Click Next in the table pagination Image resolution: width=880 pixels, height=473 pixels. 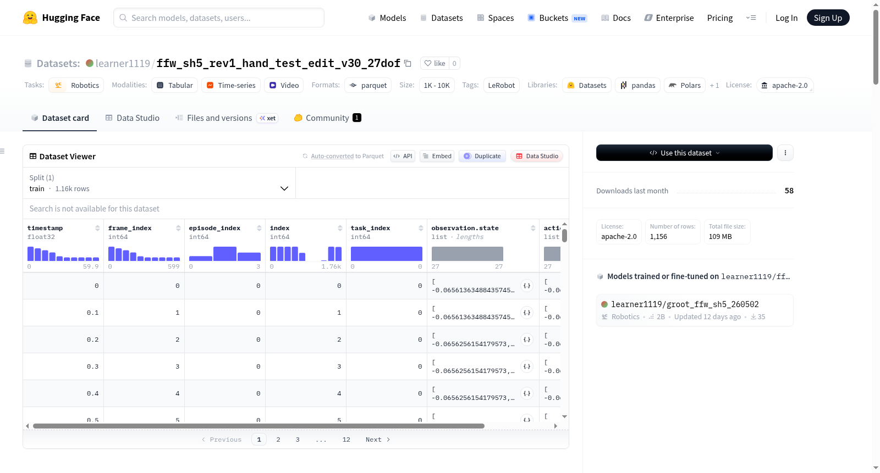click(378, 439)
